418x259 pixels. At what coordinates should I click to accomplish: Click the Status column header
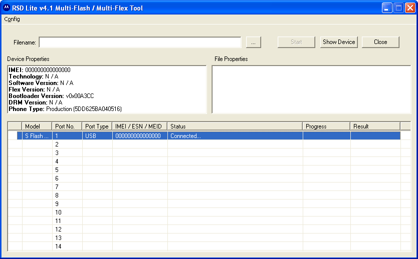pos(235,126)
